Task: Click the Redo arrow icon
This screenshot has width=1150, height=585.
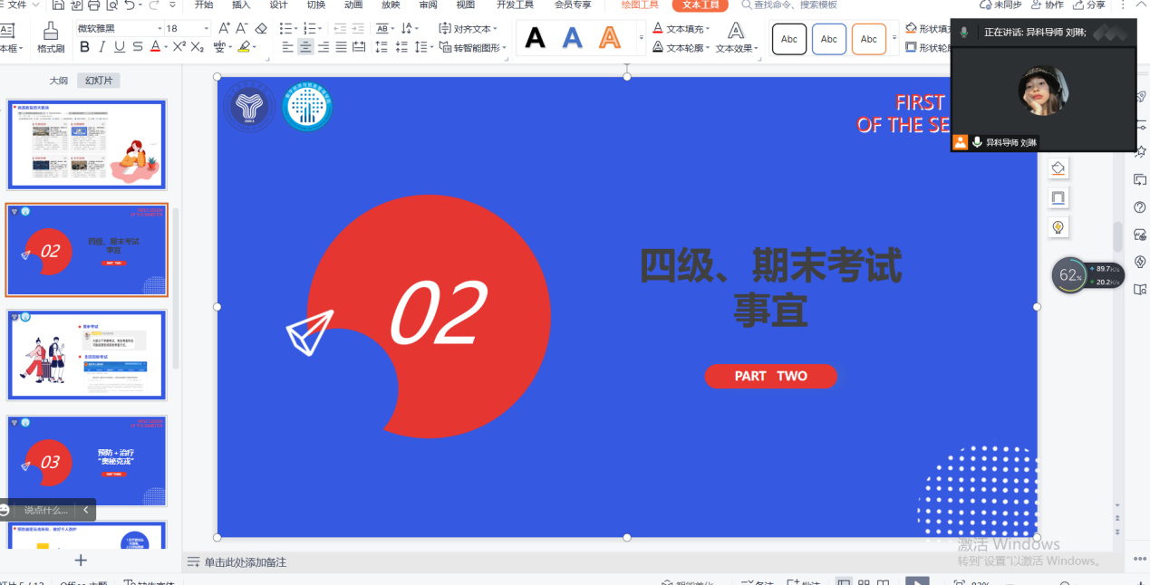Action: point(152,5)
